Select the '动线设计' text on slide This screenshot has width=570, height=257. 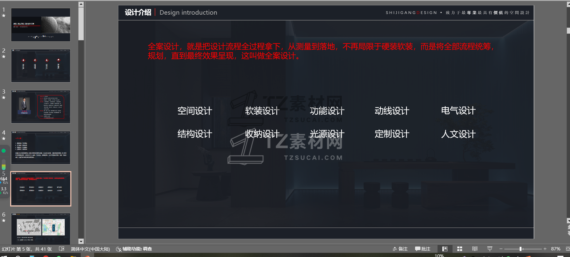coord(392,111)
